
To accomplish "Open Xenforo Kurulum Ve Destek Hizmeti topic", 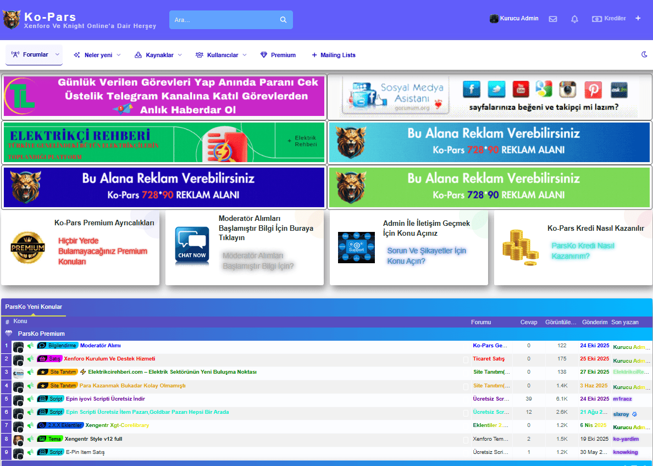I will pos(109,358).
